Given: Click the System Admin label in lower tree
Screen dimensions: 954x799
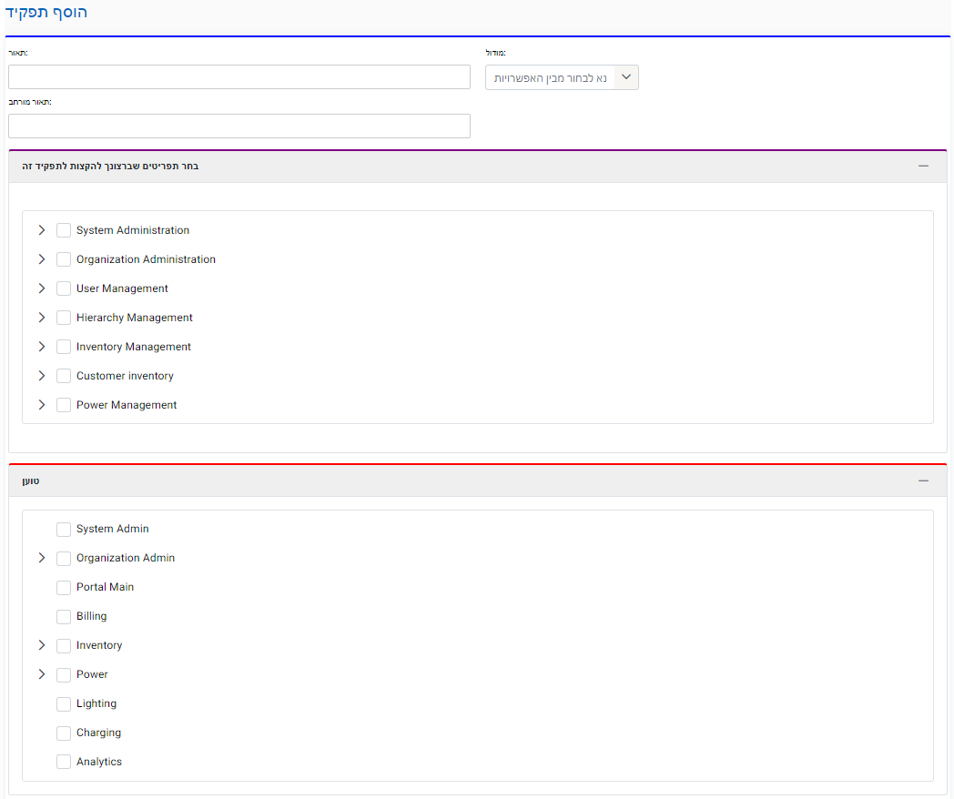Looking at the screenshot, I should coord(112,529).
